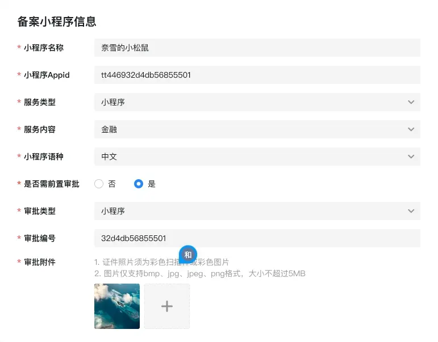The width and height of the screenshot is (438, 342).
Task: Click the chevron arrow in 服务内容 row
Action: 411,129
